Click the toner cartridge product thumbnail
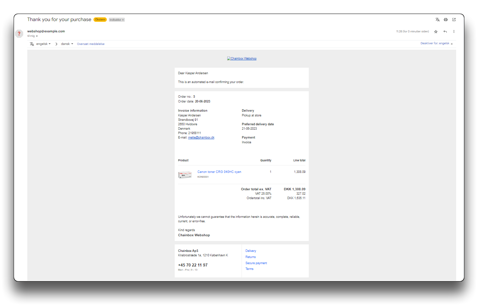Viewport: 478px width, 306px height. (185, 175)
